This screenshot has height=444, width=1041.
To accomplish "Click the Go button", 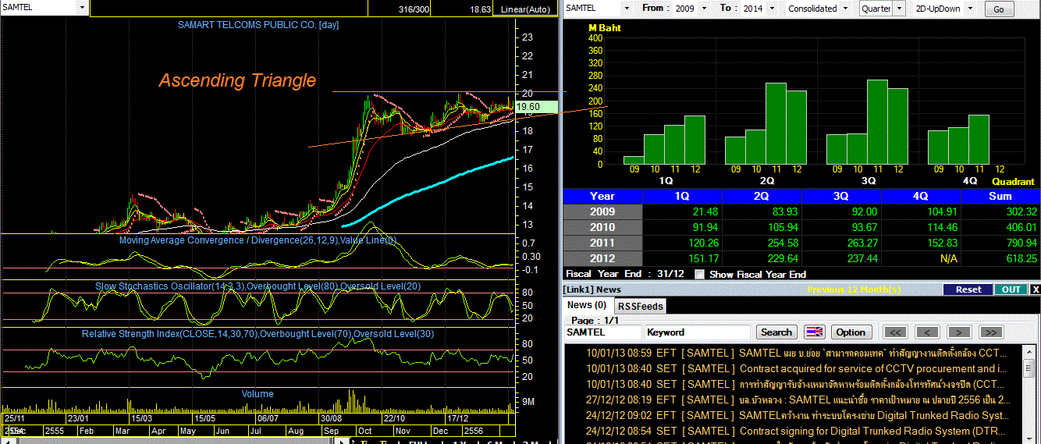I will [999, 9].
